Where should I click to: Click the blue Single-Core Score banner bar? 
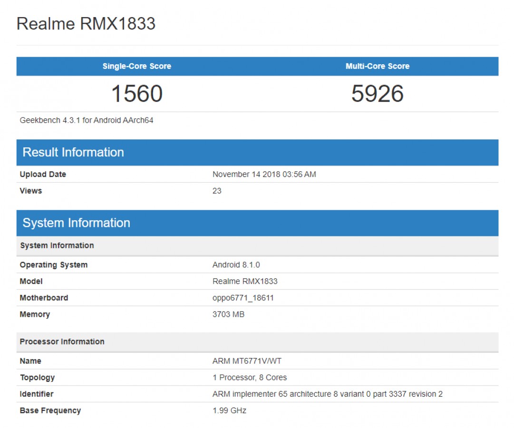[136, 66]
